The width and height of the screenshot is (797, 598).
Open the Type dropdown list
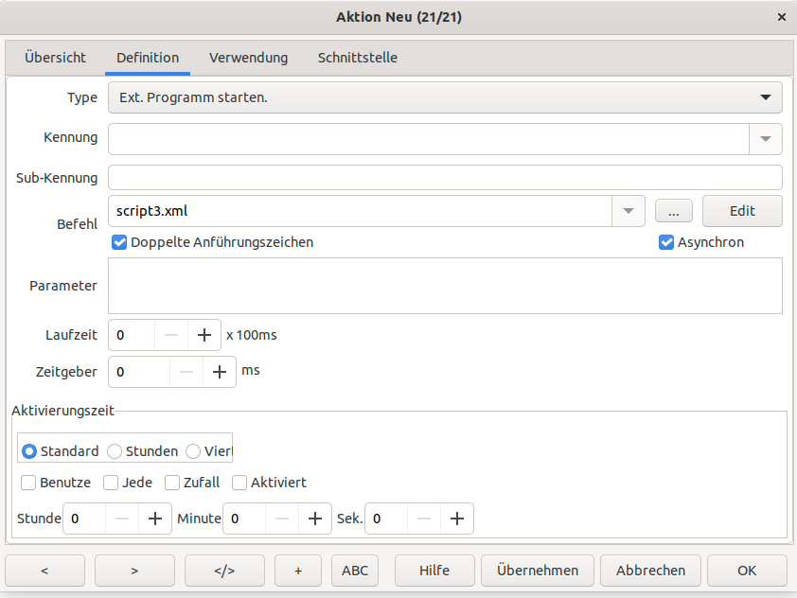765,97
